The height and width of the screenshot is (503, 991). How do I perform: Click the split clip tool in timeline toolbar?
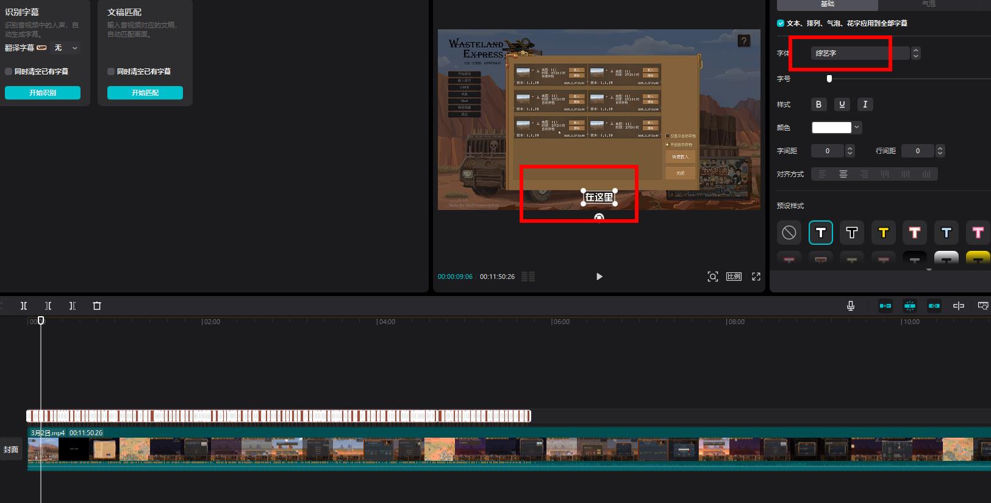tap(24, 306)
